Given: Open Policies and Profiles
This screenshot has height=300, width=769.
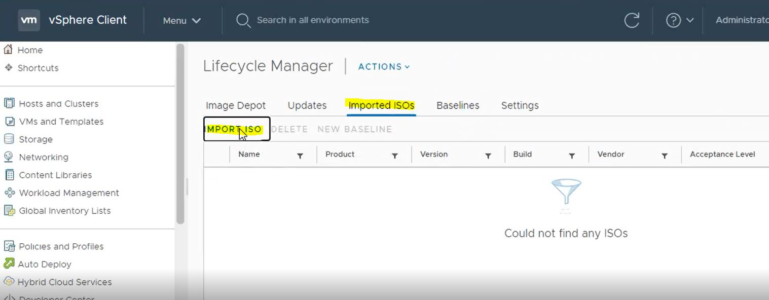Looking at the screenshot, I should (61, 246).
